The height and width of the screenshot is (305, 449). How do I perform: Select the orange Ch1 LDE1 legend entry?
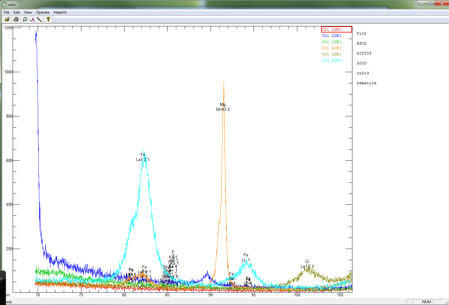[331, 48]
